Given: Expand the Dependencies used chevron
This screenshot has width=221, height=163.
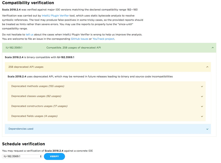Looking at the screenshot, I should click(207, 129).
